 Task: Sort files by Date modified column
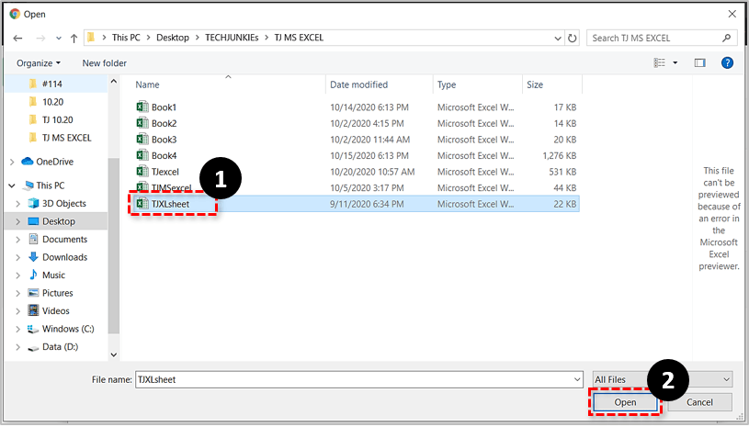click(x=358, y=84)
